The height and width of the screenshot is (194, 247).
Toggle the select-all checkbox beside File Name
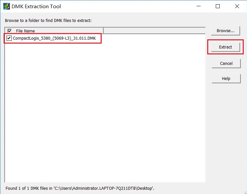10,31
